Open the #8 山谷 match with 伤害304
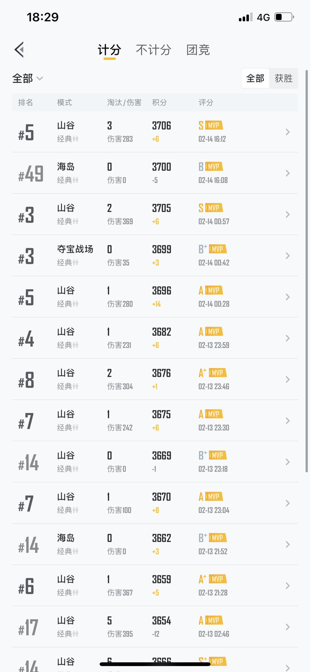This screenshot has height=672, width=310. pyautogui.click(x=155, y=379)
